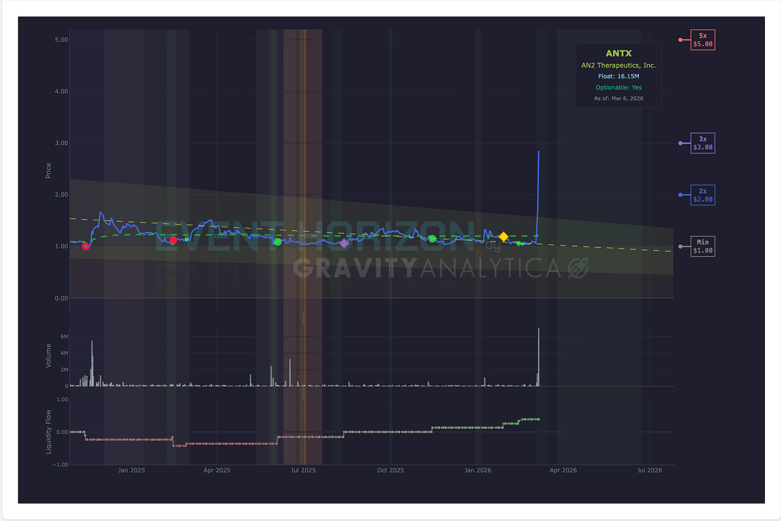Click the Oct 2025 axis label
Image resolution: width=781 pixels, height=521 pixels.
click(x=390, y=471)
